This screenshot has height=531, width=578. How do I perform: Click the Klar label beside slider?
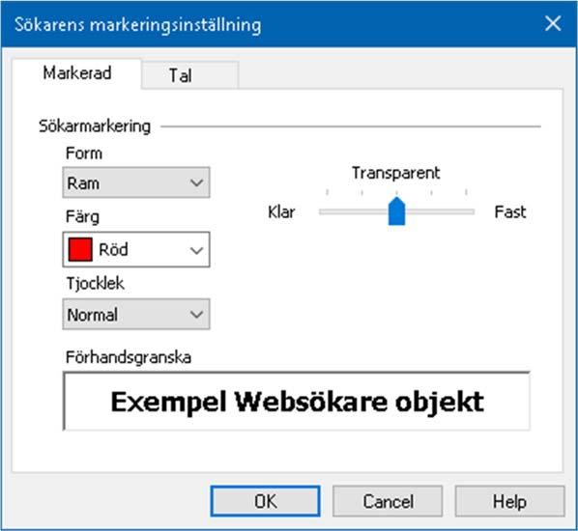coord(281,211)
